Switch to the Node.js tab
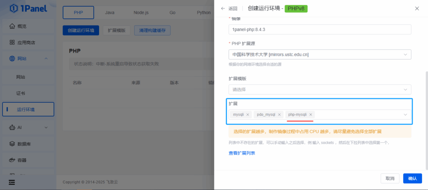Viewport: 428px width, 190px height. [141, 13]
